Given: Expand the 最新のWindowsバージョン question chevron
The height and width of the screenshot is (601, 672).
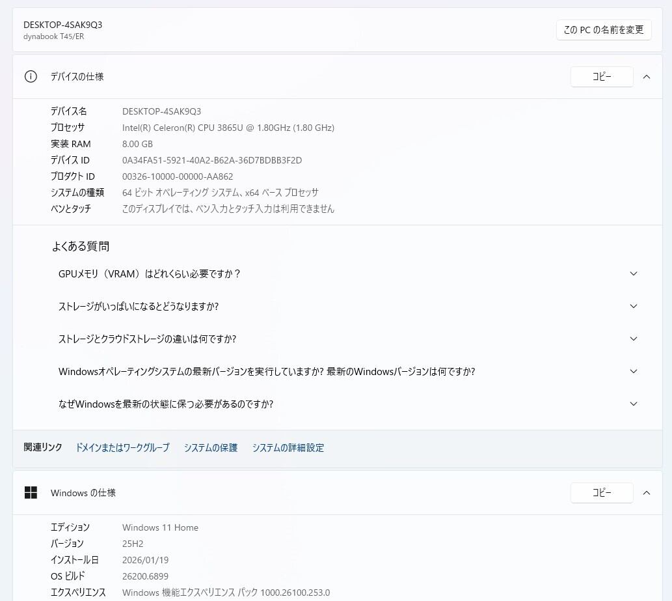Looking at the screenshot, I should 634,372.
